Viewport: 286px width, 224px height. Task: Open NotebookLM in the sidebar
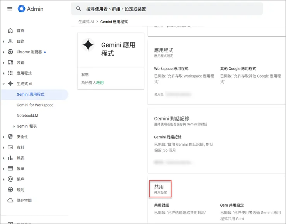point(27,116)
